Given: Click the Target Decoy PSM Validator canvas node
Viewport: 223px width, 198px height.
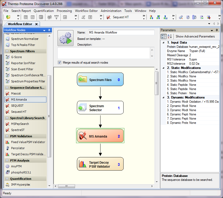Looking at the screenshot, I should (x=100, y=164).
